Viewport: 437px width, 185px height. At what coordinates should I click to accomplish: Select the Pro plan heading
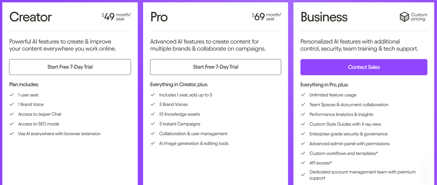[x=159, y=17]
